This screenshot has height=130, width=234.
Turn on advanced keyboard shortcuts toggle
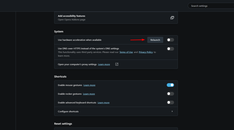pyautogui.click(x=170, y=102)
